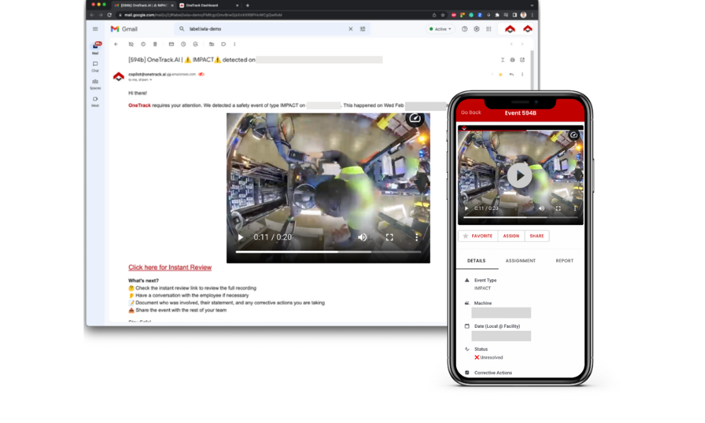Open Chat in the Gmail sidebar
Viewport: 705px width, 423px height.
point(95,66)
